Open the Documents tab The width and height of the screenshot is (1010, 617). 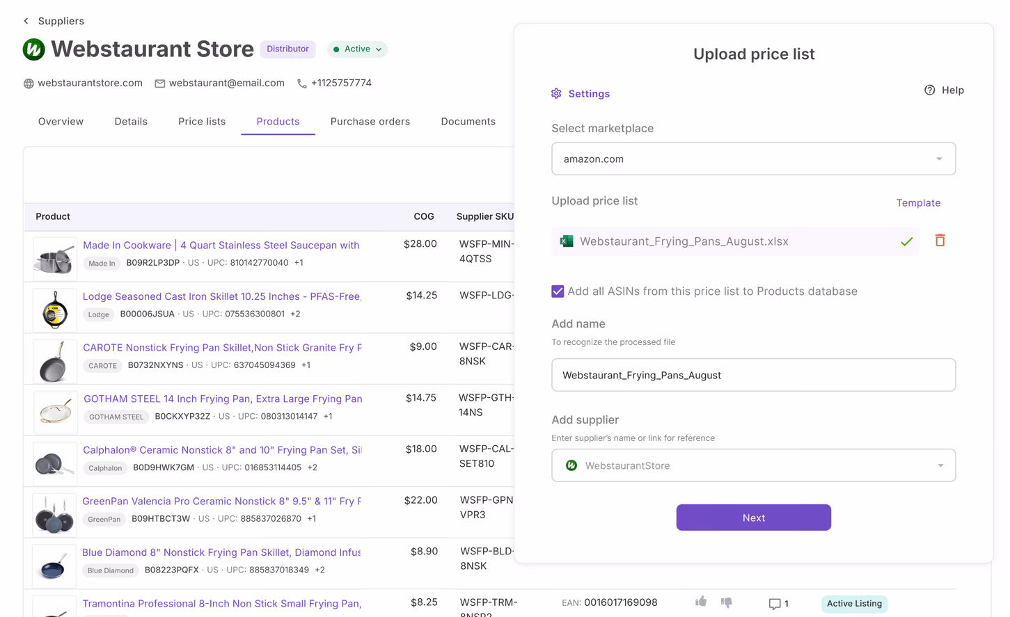[468, 121]
